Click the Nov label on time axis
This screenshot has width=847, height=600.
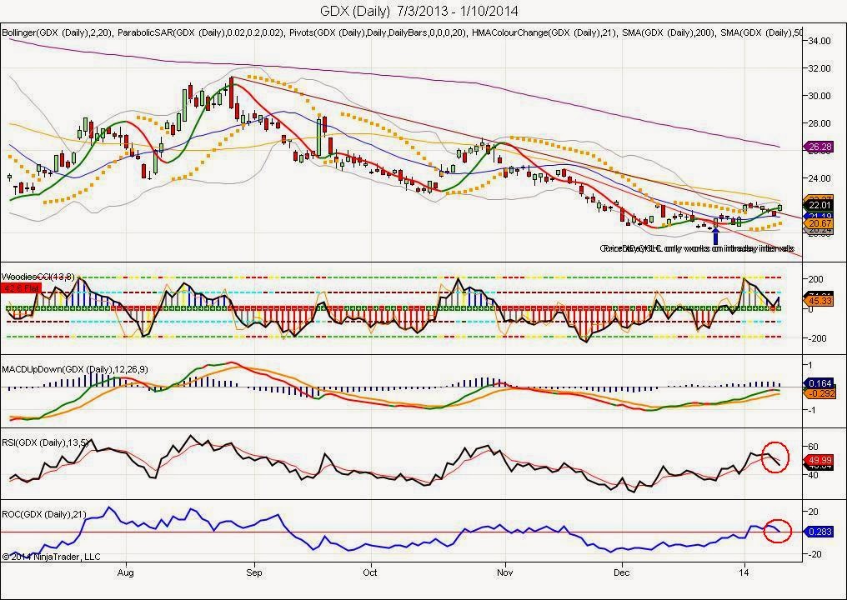tap(505, 572)
